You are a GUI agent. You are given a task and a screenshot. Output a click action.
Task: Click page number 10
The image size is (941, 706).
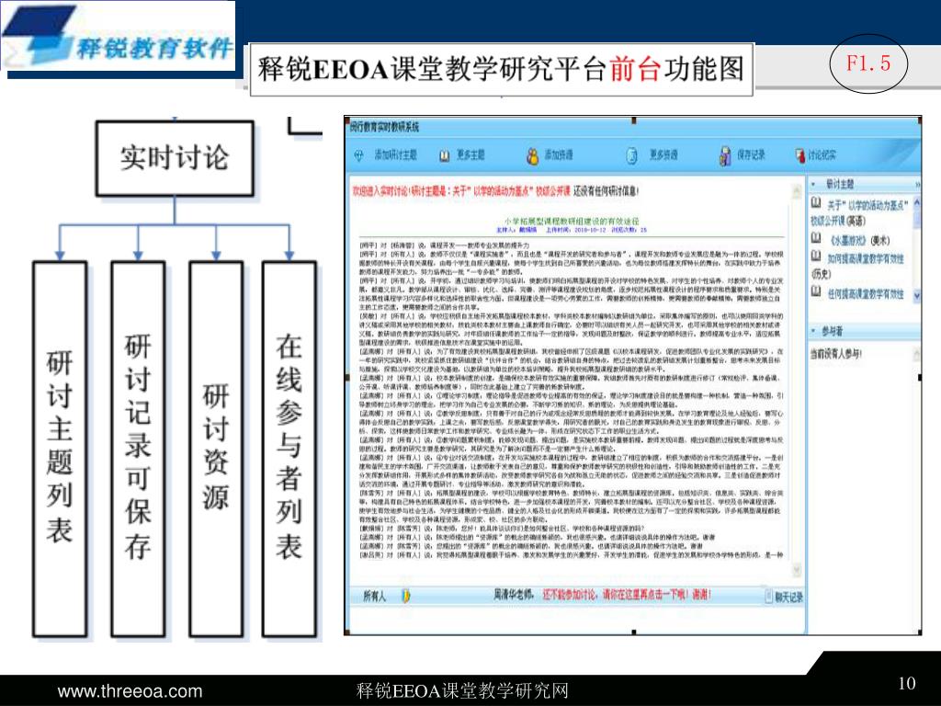[907, 683]
